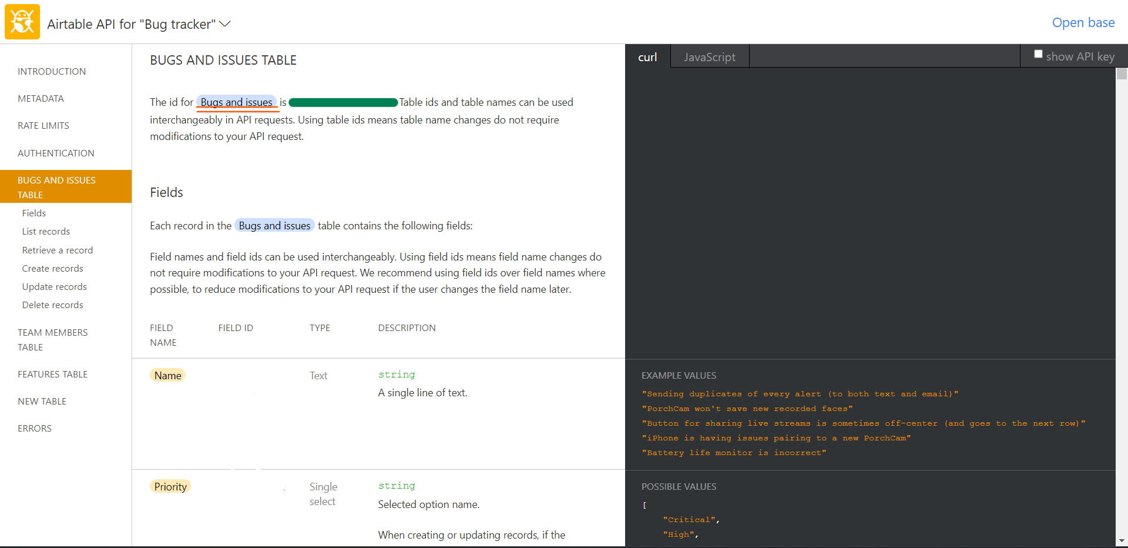Expand the Bug tracker title dropdown chevron
This screenshot has width=1128, height=548.
coord(225,24)
